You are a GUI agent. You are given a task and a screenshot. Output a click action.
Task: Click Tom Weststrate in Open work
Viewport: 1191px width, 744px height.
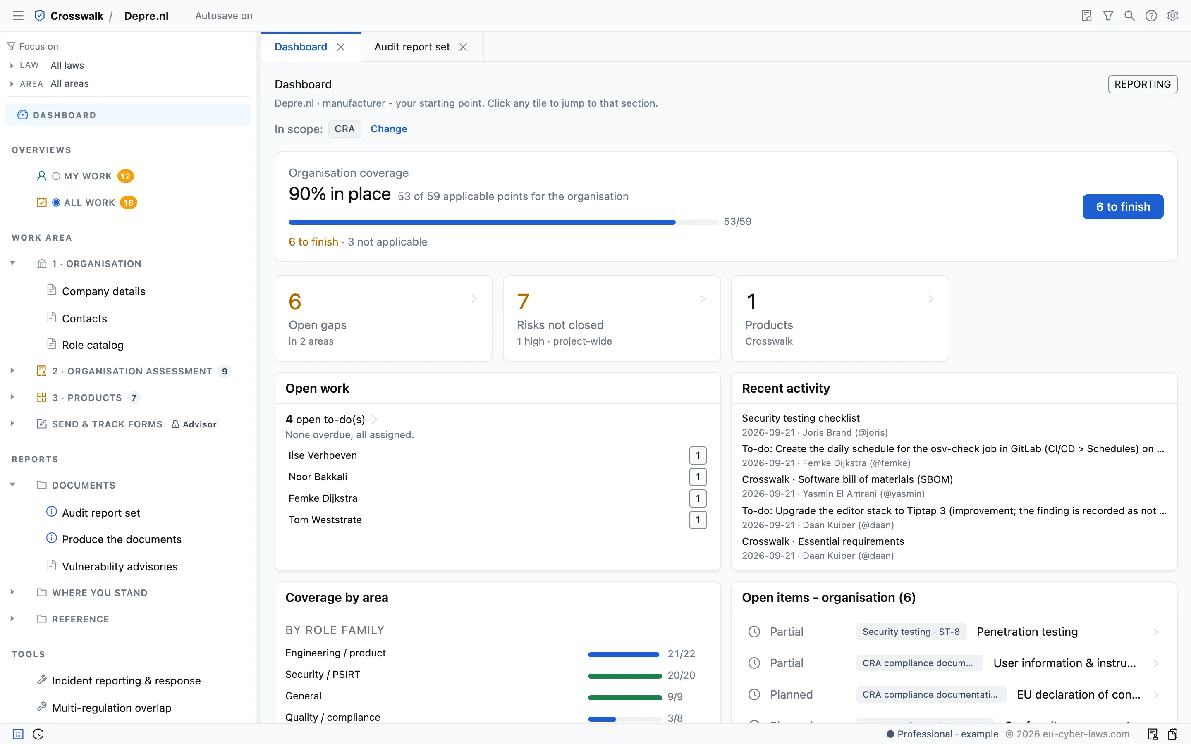point(325,520)
